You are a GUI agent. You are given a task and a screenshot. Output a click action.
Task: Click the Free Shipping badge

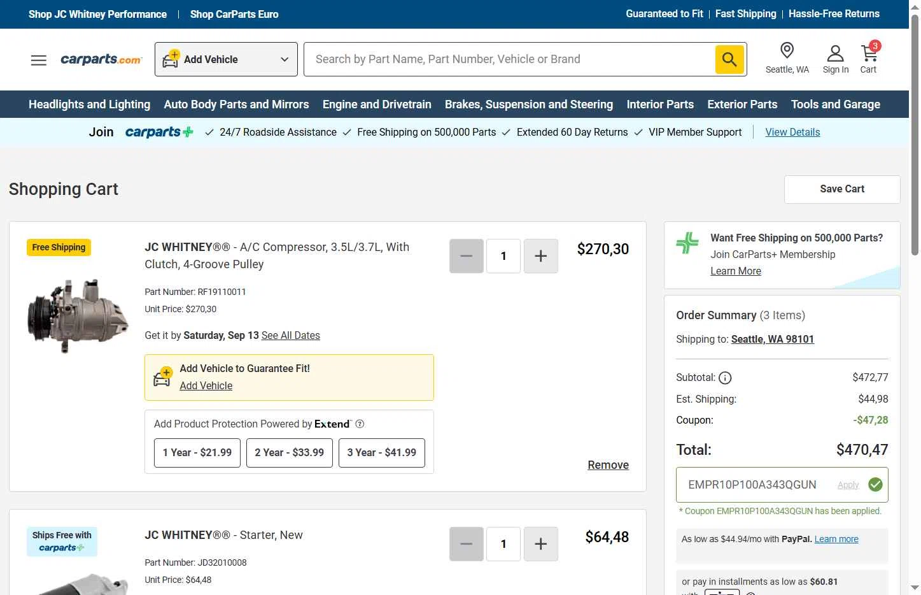point(59,247)
